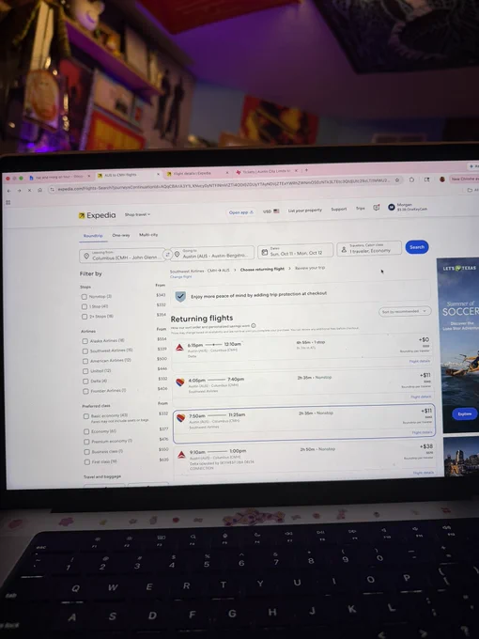479x639 pixels.
Task: Click the blue Search button
Action: click(417, 247)
